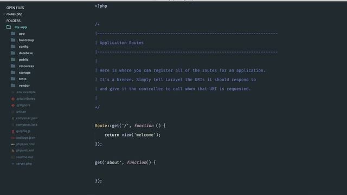Viewport: 347px width, 195px height.
Task: Click the config folder icon
Action: (13, 47)
